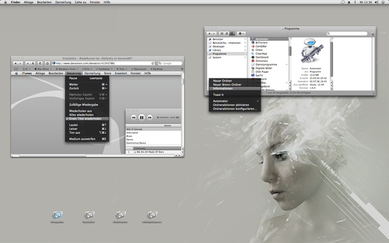Open the gear action dropdown in Finder toolbar
Viewport: 389px width, 243px height.
[x=241, y=33]
